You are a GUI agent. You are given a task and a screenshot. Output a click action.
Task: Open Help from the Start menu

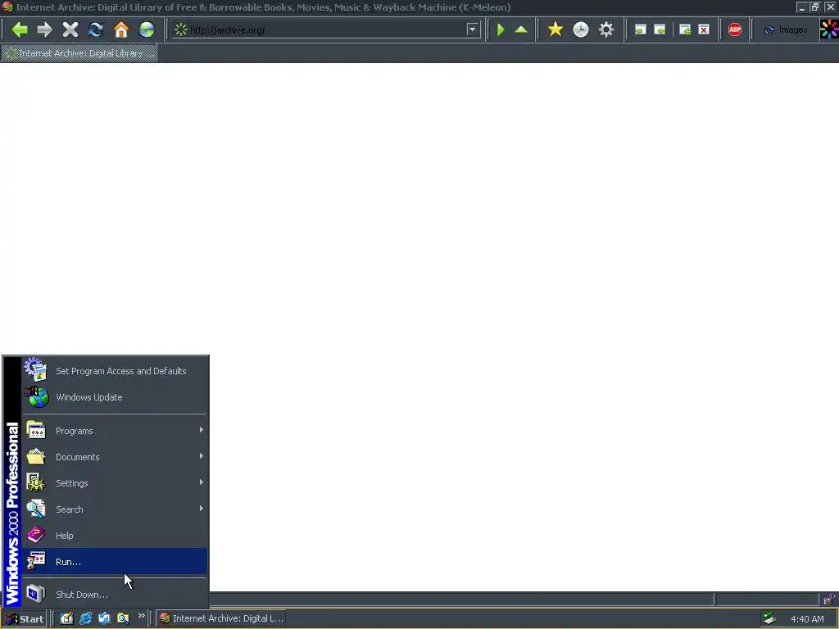point(115,536)
